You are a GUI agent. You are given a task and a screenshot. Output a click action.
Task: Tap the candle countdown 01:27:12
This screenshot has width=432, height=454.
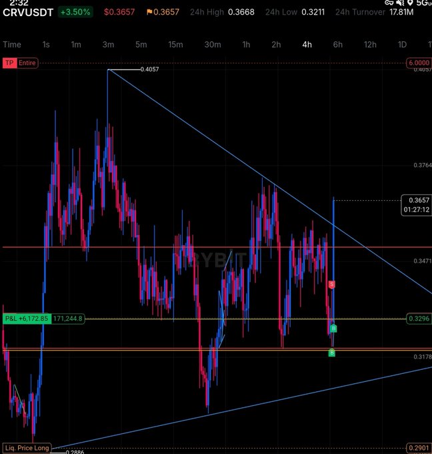coord(417,210)
